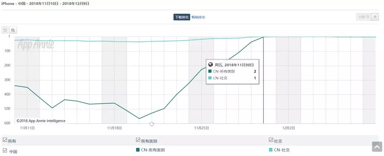The image size is (384, 156).
Task: Click the magnifier zoom-in icon
Action: pos(13,30)
